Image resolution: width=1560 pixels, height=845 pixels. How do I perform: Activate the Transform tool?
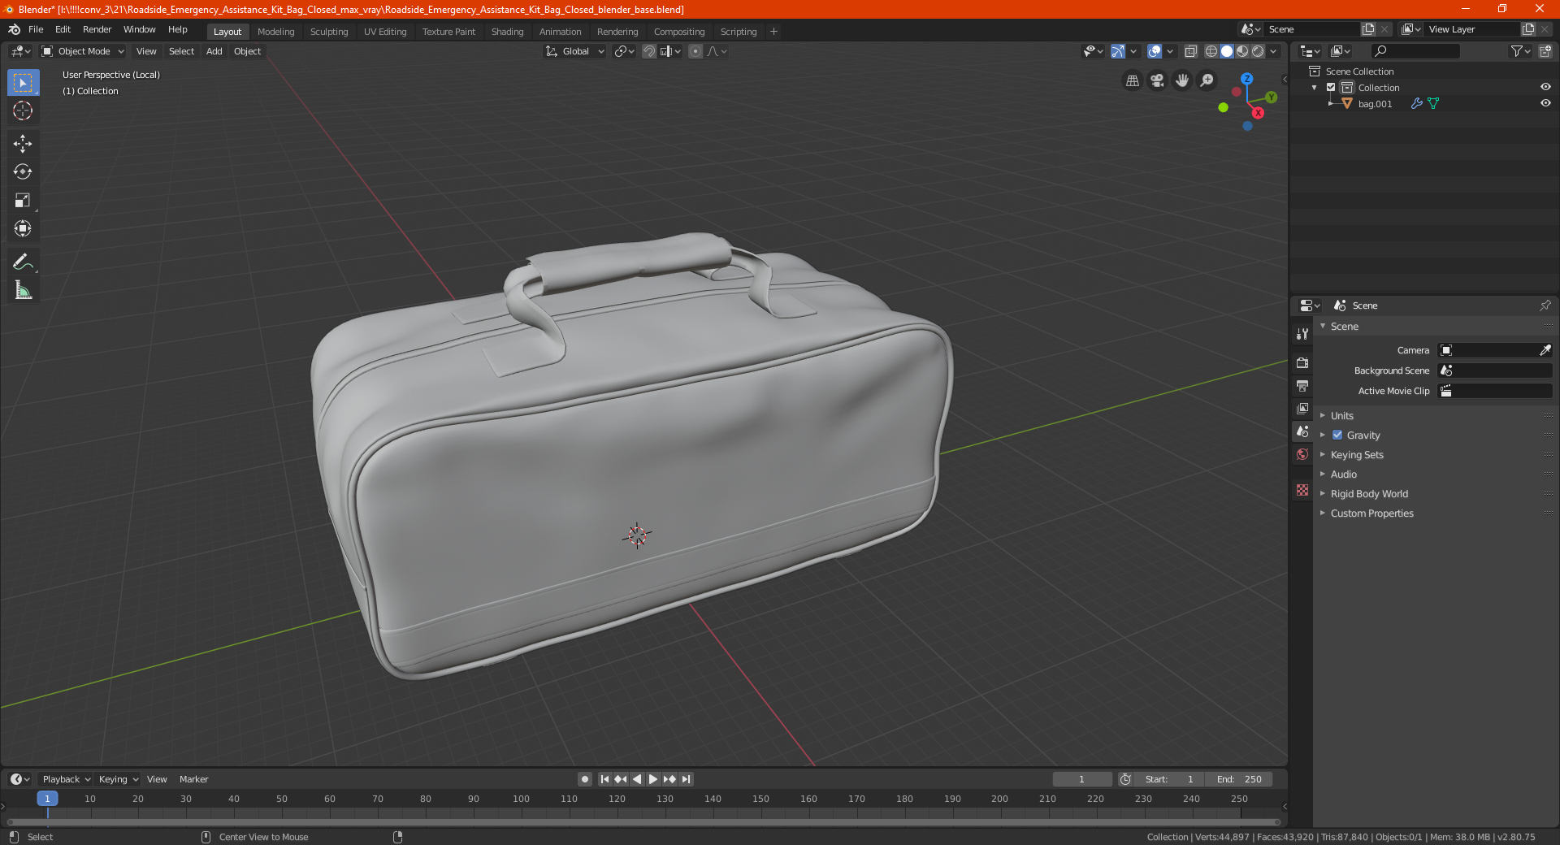[23, 228]
